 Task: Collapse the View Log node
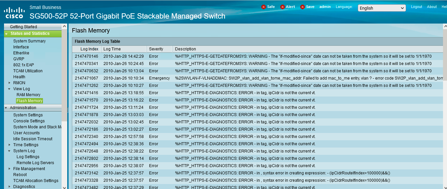9,89
